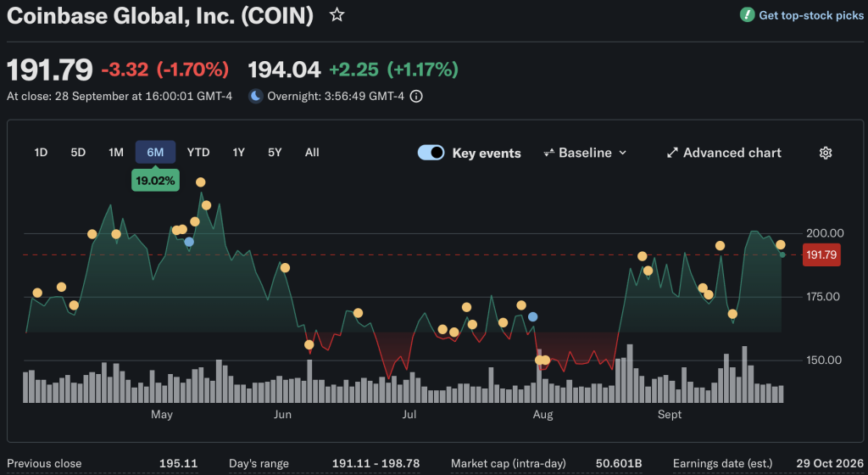The height and width of the screenshot is (475, 868).
Task: Click the -3.32 (-1.70%) change value
Action: pos(165,70)
